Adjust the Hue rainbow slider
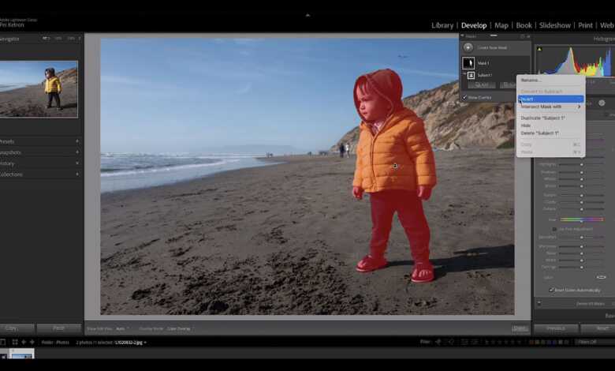 coord(582,220)
